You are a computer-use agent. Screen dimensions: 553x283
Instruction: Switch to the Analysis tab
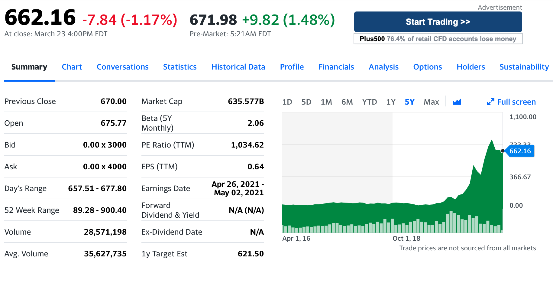(384, 67)
